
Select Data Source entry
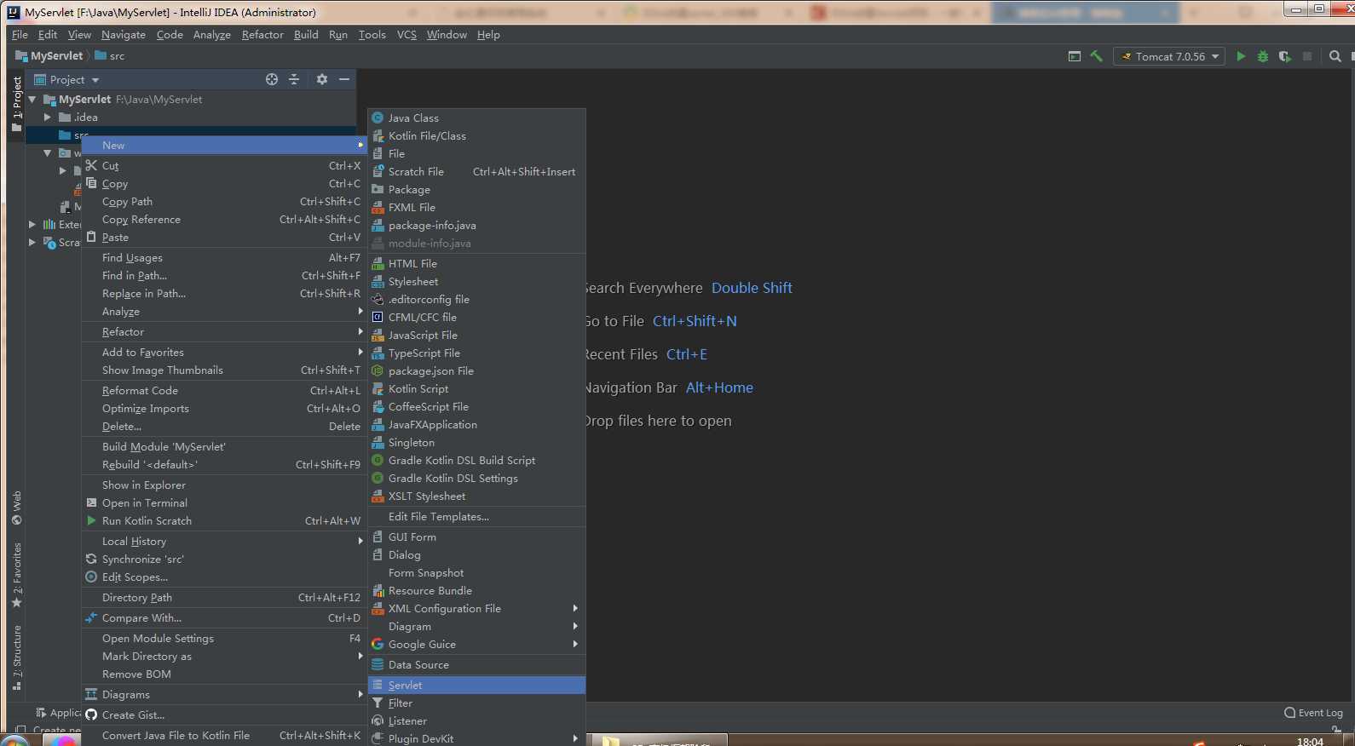477,665
